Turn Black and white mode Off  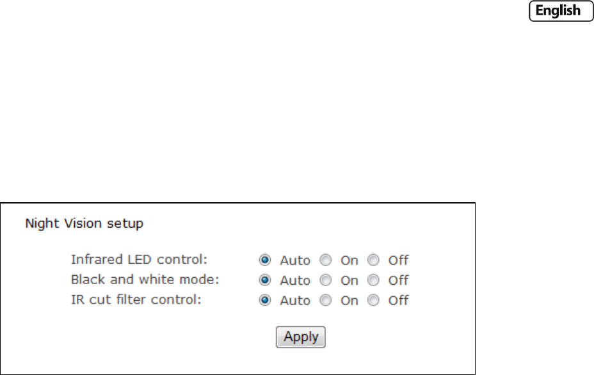(x=373, y=280)
